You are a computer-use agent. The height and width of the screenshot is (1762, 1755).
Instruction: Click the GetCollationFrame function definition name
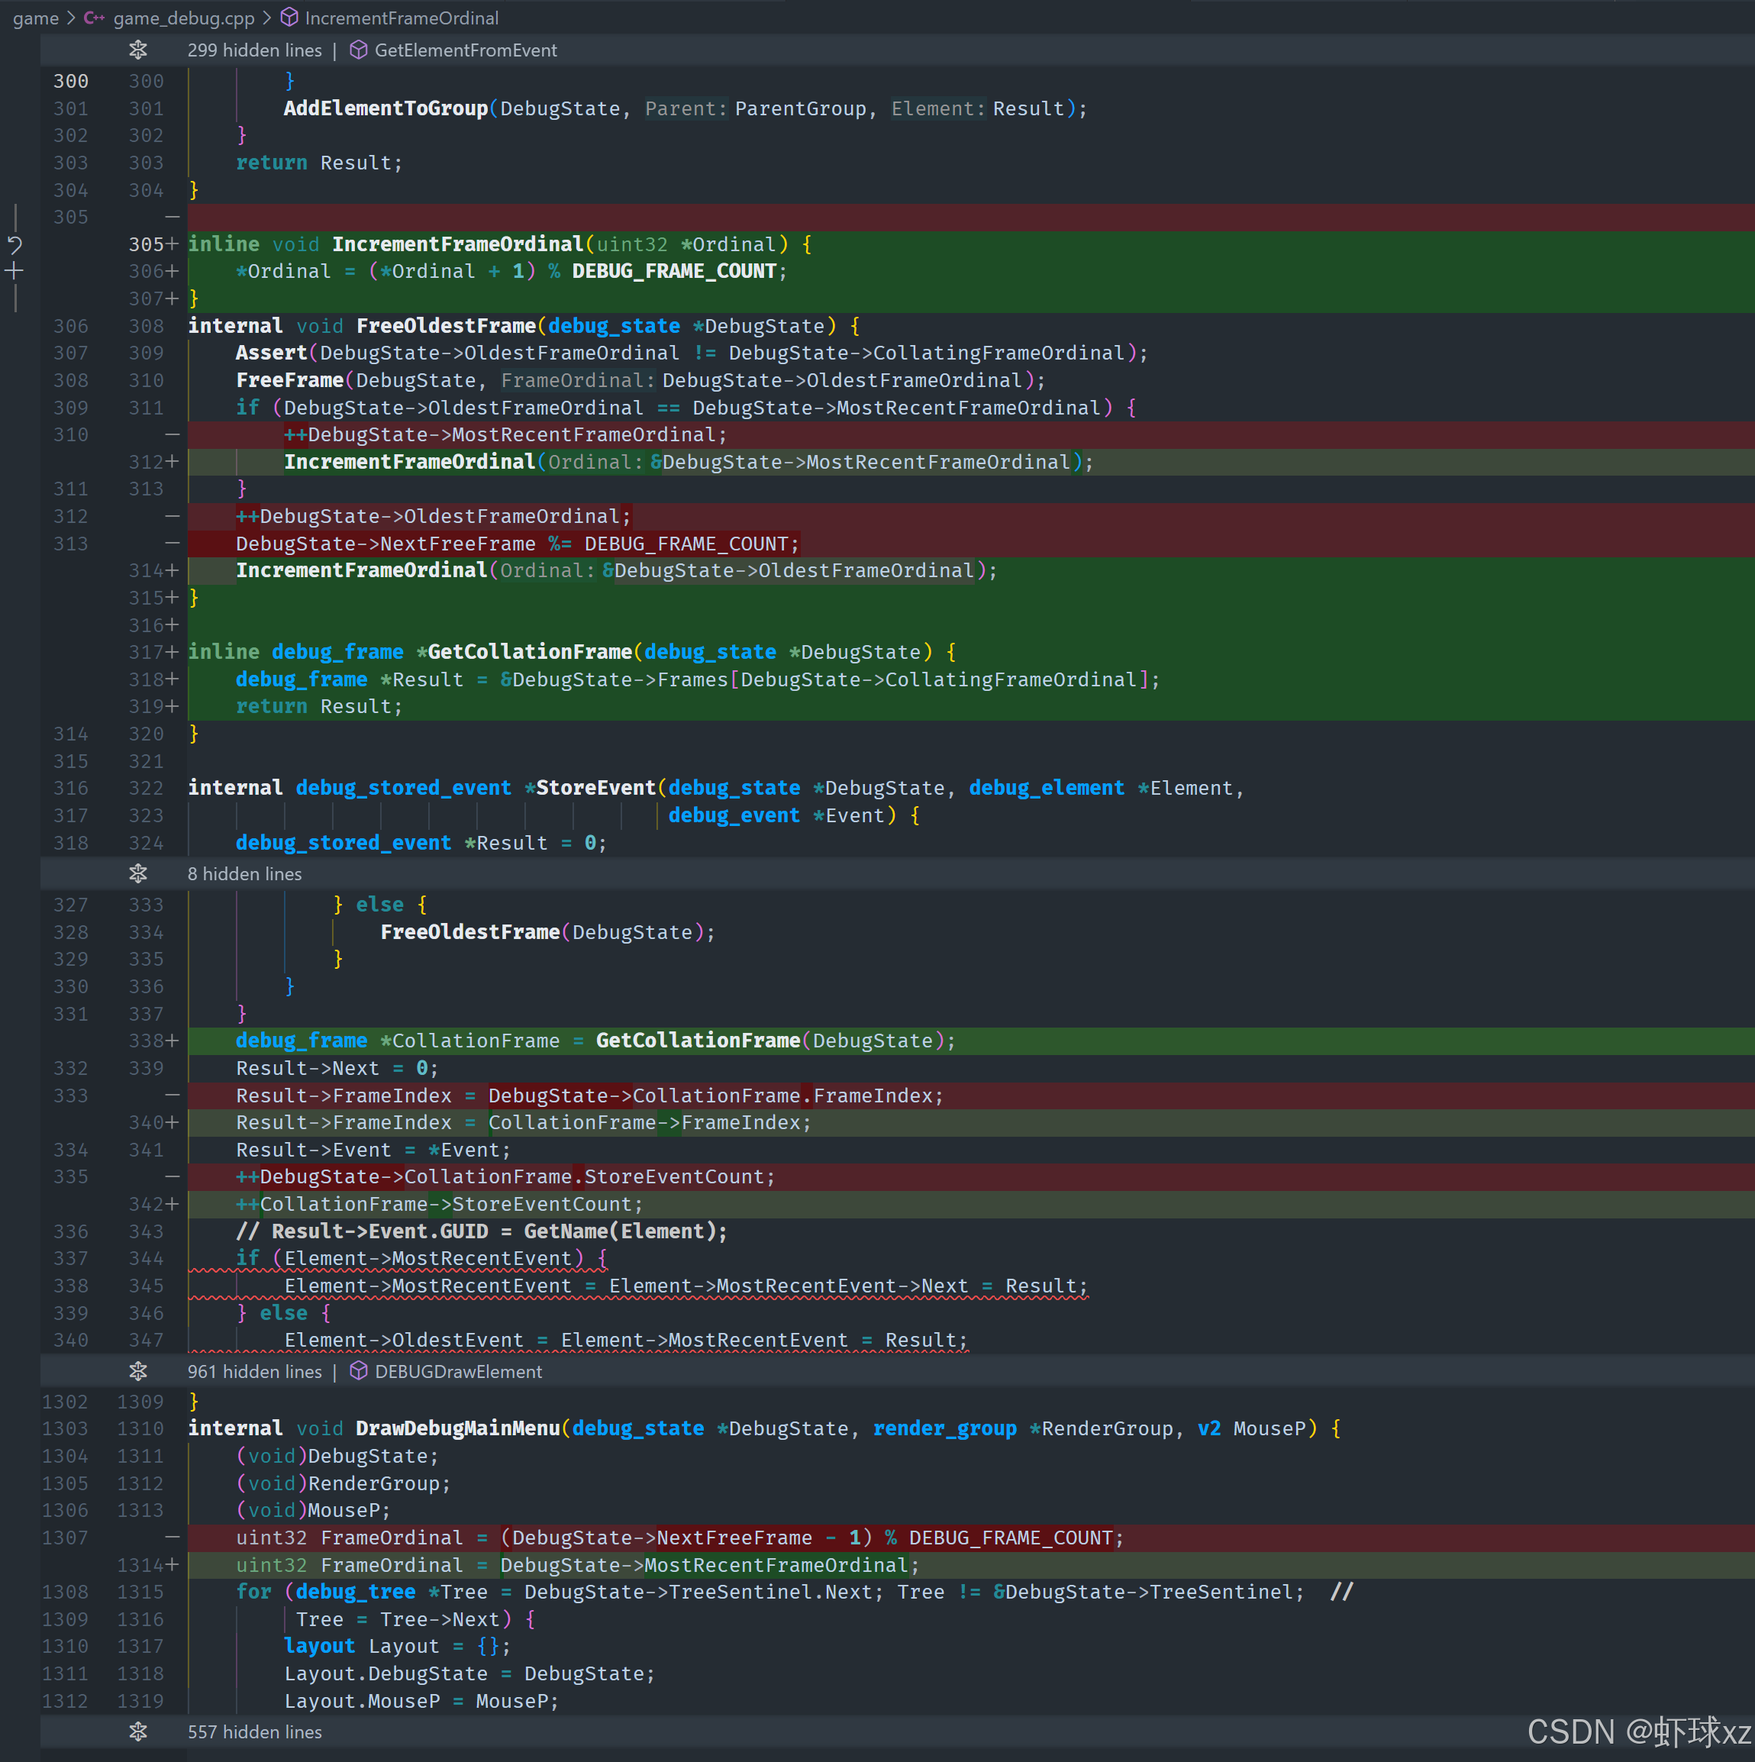529,651
